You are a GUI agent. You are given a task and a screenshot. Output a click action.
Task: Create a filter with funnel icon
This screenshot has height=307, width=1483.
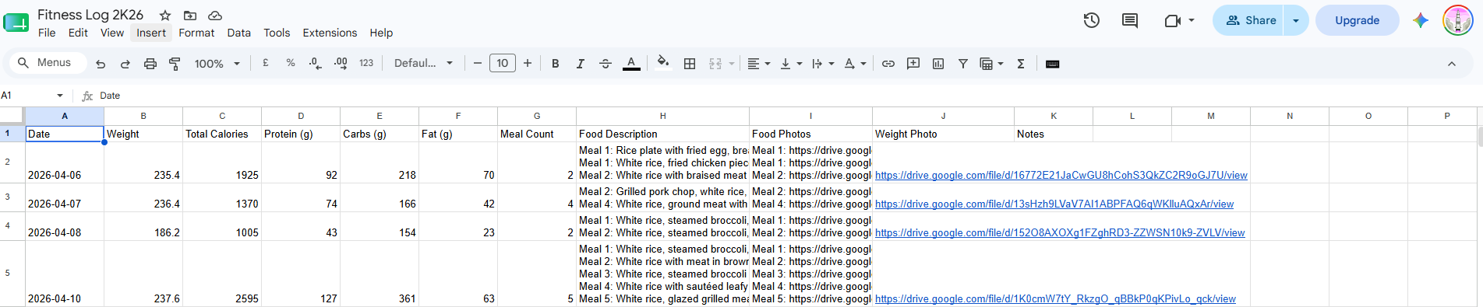(x=963, y=64)
